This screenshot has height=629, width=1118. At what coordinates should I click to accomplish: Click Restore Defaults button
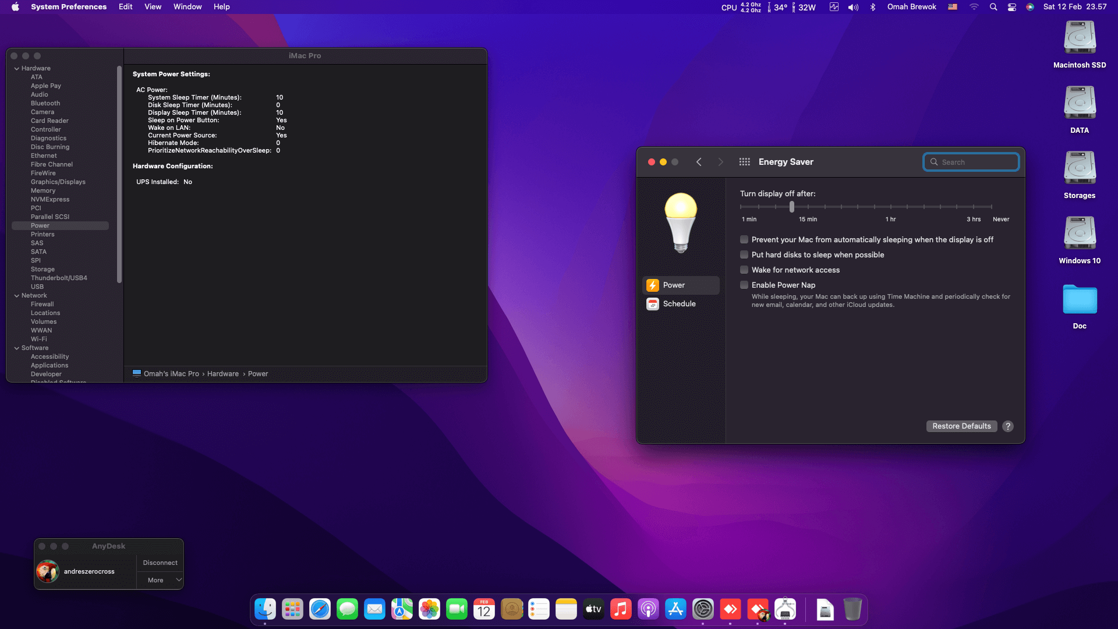tap(961, 426)
